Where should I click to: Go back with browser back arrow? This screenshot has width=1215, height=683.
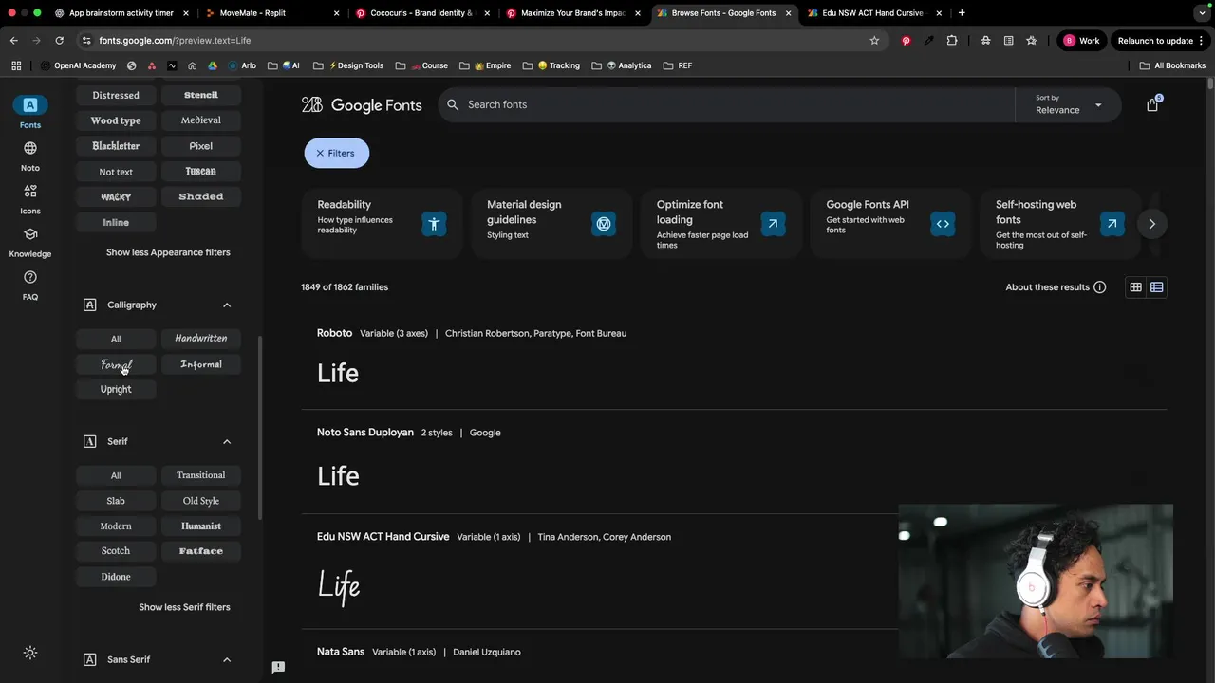(x=13, y=41)
